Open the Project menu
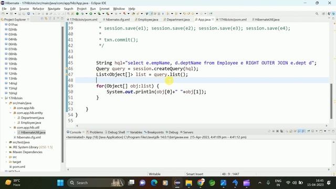The image size is (336, 189). [x=81, y=9]
